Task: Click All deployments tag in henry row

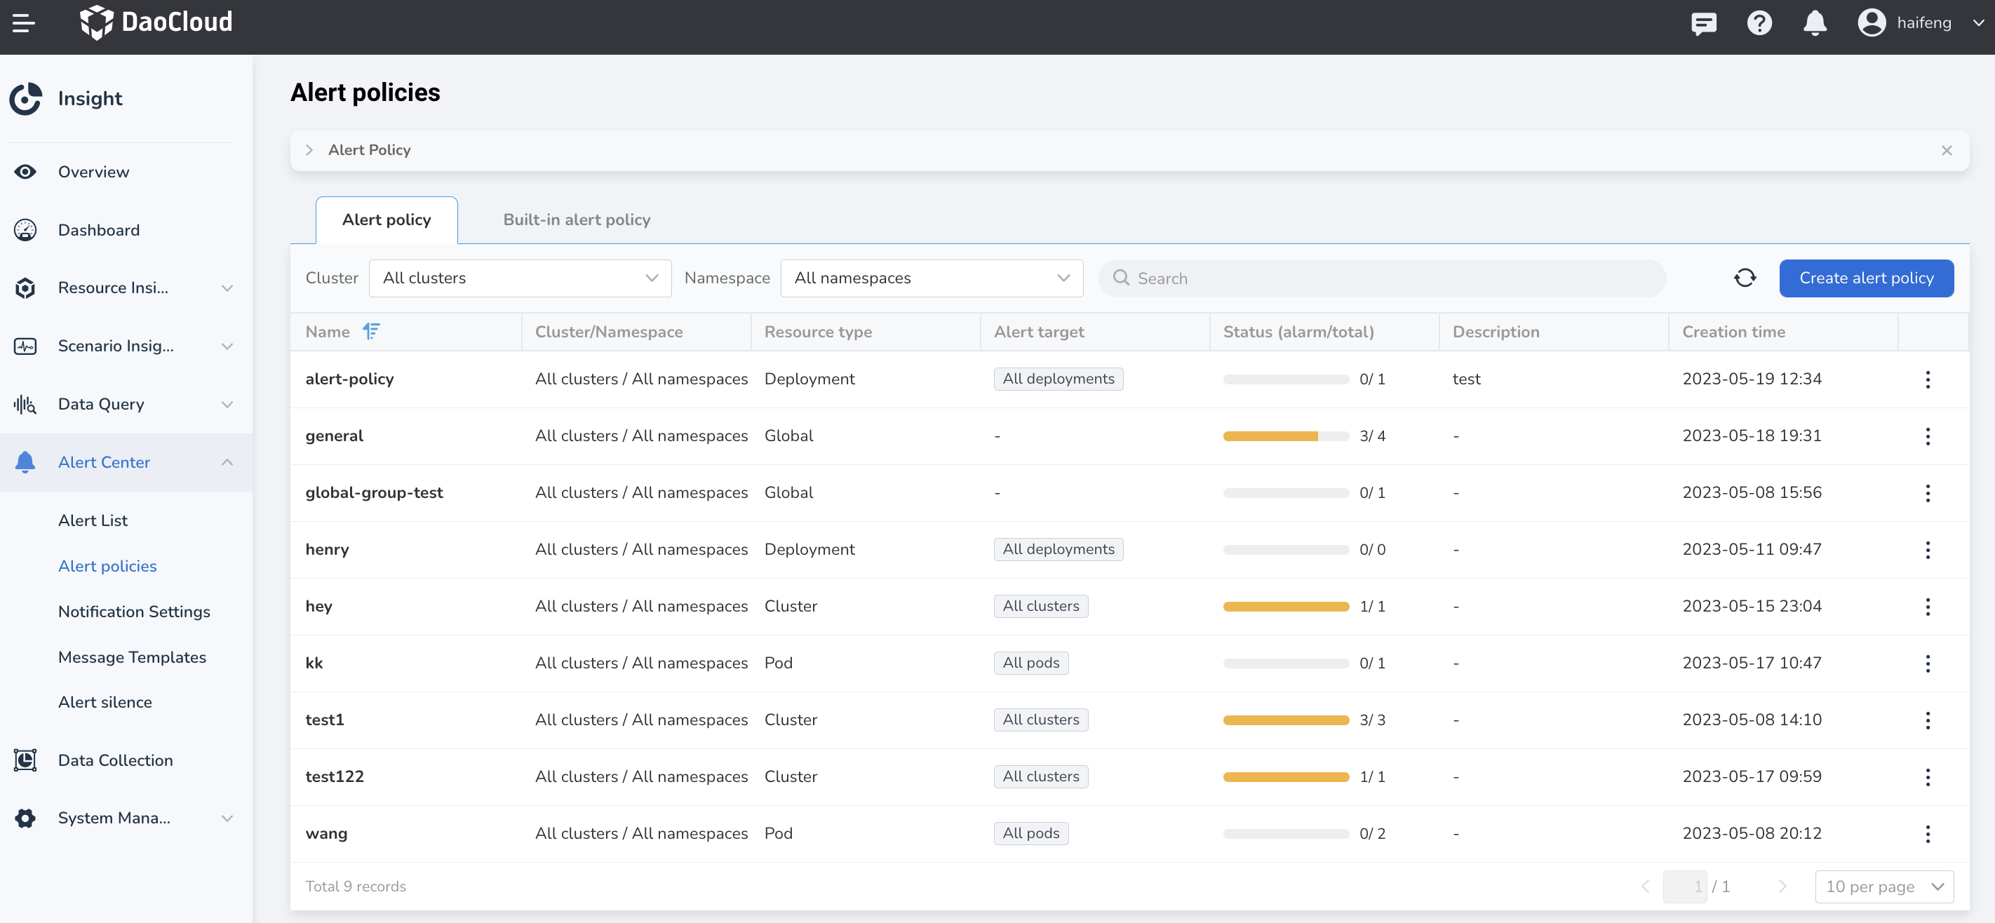Action: point(1058,550)
